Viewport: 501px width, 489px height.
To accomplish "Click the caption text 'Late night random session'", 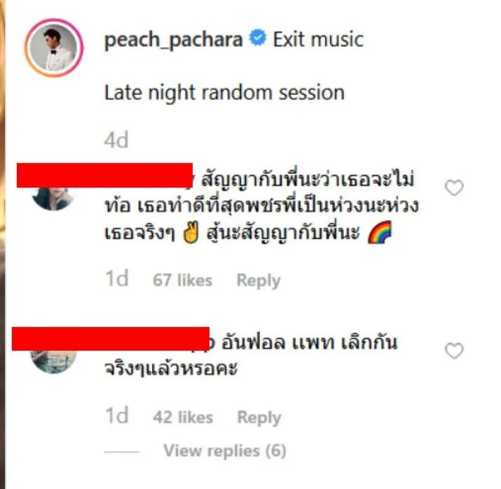I will tap(224, 93).
